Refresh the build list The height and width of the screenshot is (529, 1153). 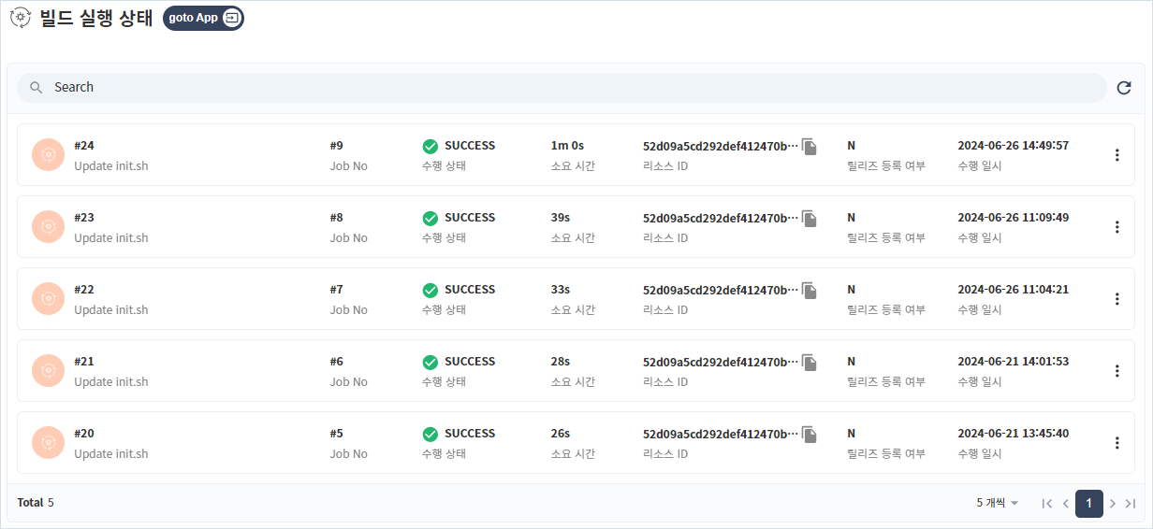point(1124,88)
